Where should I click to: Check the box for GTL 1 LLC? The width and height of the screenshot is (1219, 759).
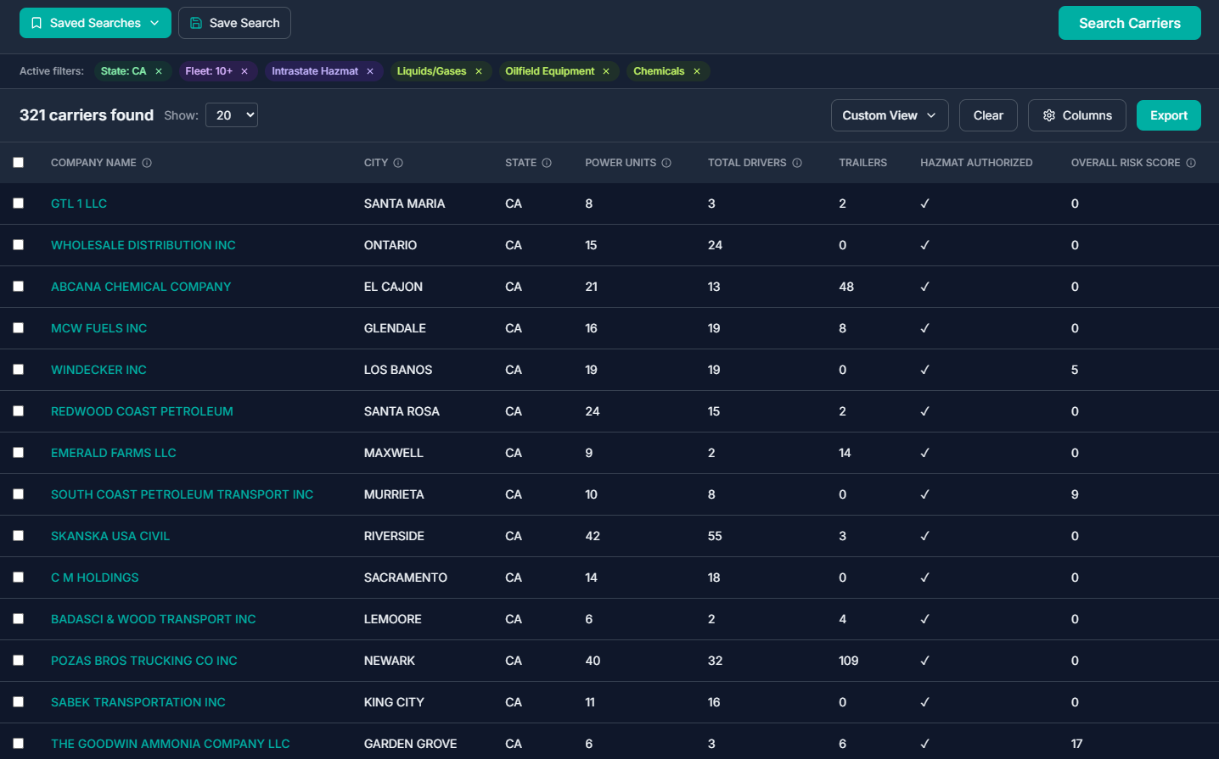pyautogui.click(x=19, y=204)
